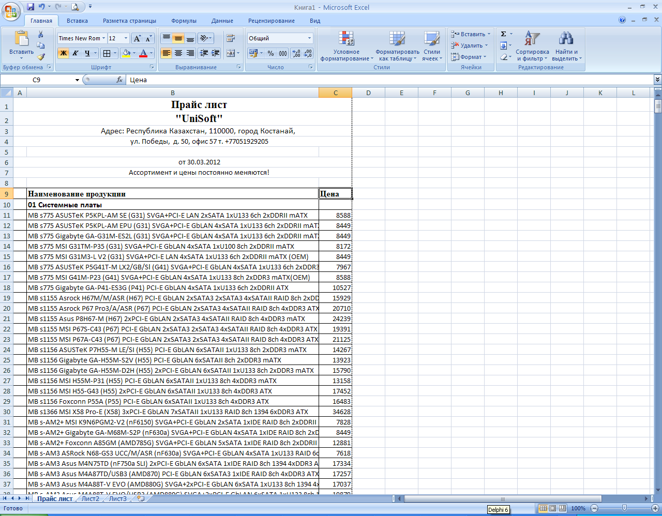The width and height of the screenshot is (662, 516).
Task: Open Conditional Formatting (Условное форматирование)
Action: coord(346,46)
